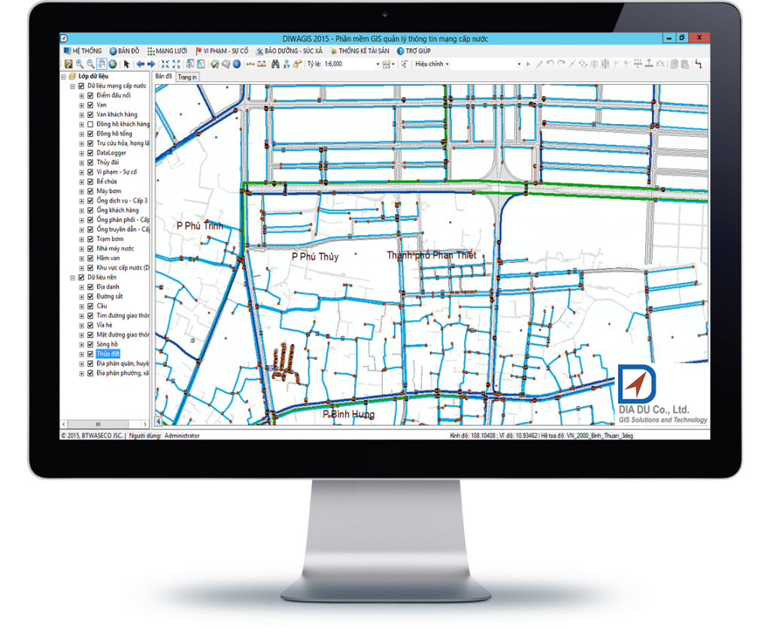Select the Vỉa hè layer name

[105, 325]
